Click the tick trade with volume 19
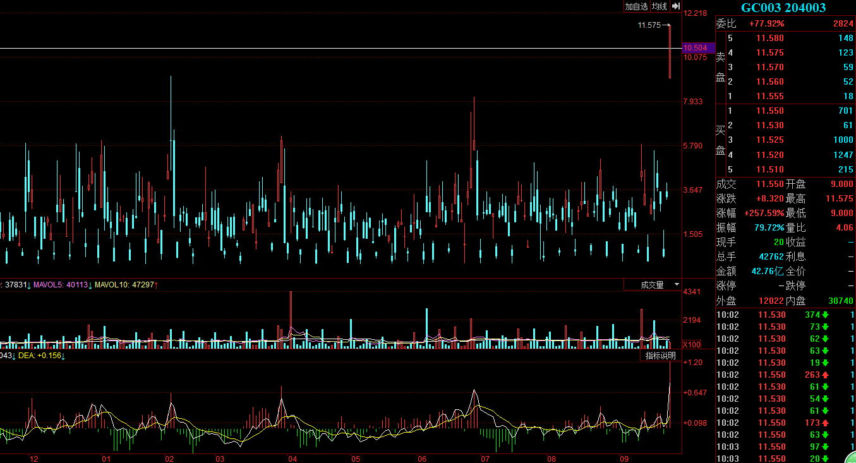 [815, 363]
